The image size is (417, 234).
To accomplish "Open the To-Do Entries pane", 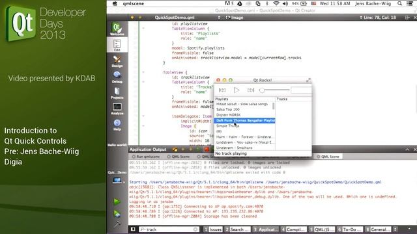I will tap(349, 229).
